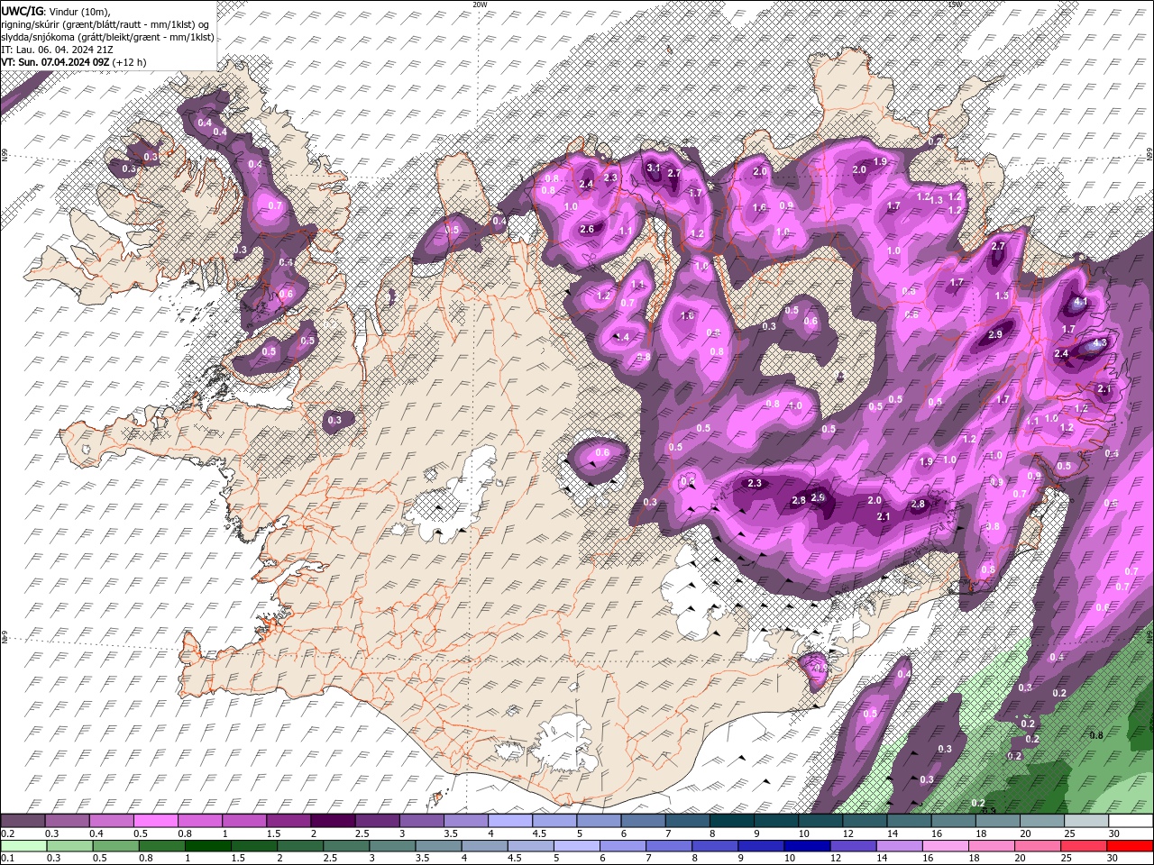Click the 1.3 snowfall value on the map
The image size is (1154, 865).
(936, 200)
